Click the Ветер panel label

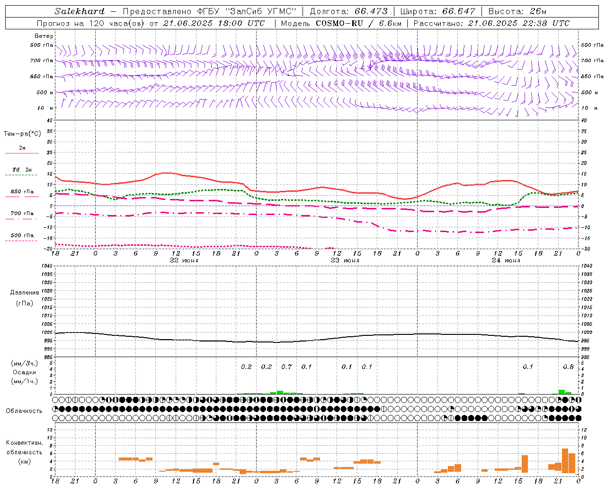(44, 36)
